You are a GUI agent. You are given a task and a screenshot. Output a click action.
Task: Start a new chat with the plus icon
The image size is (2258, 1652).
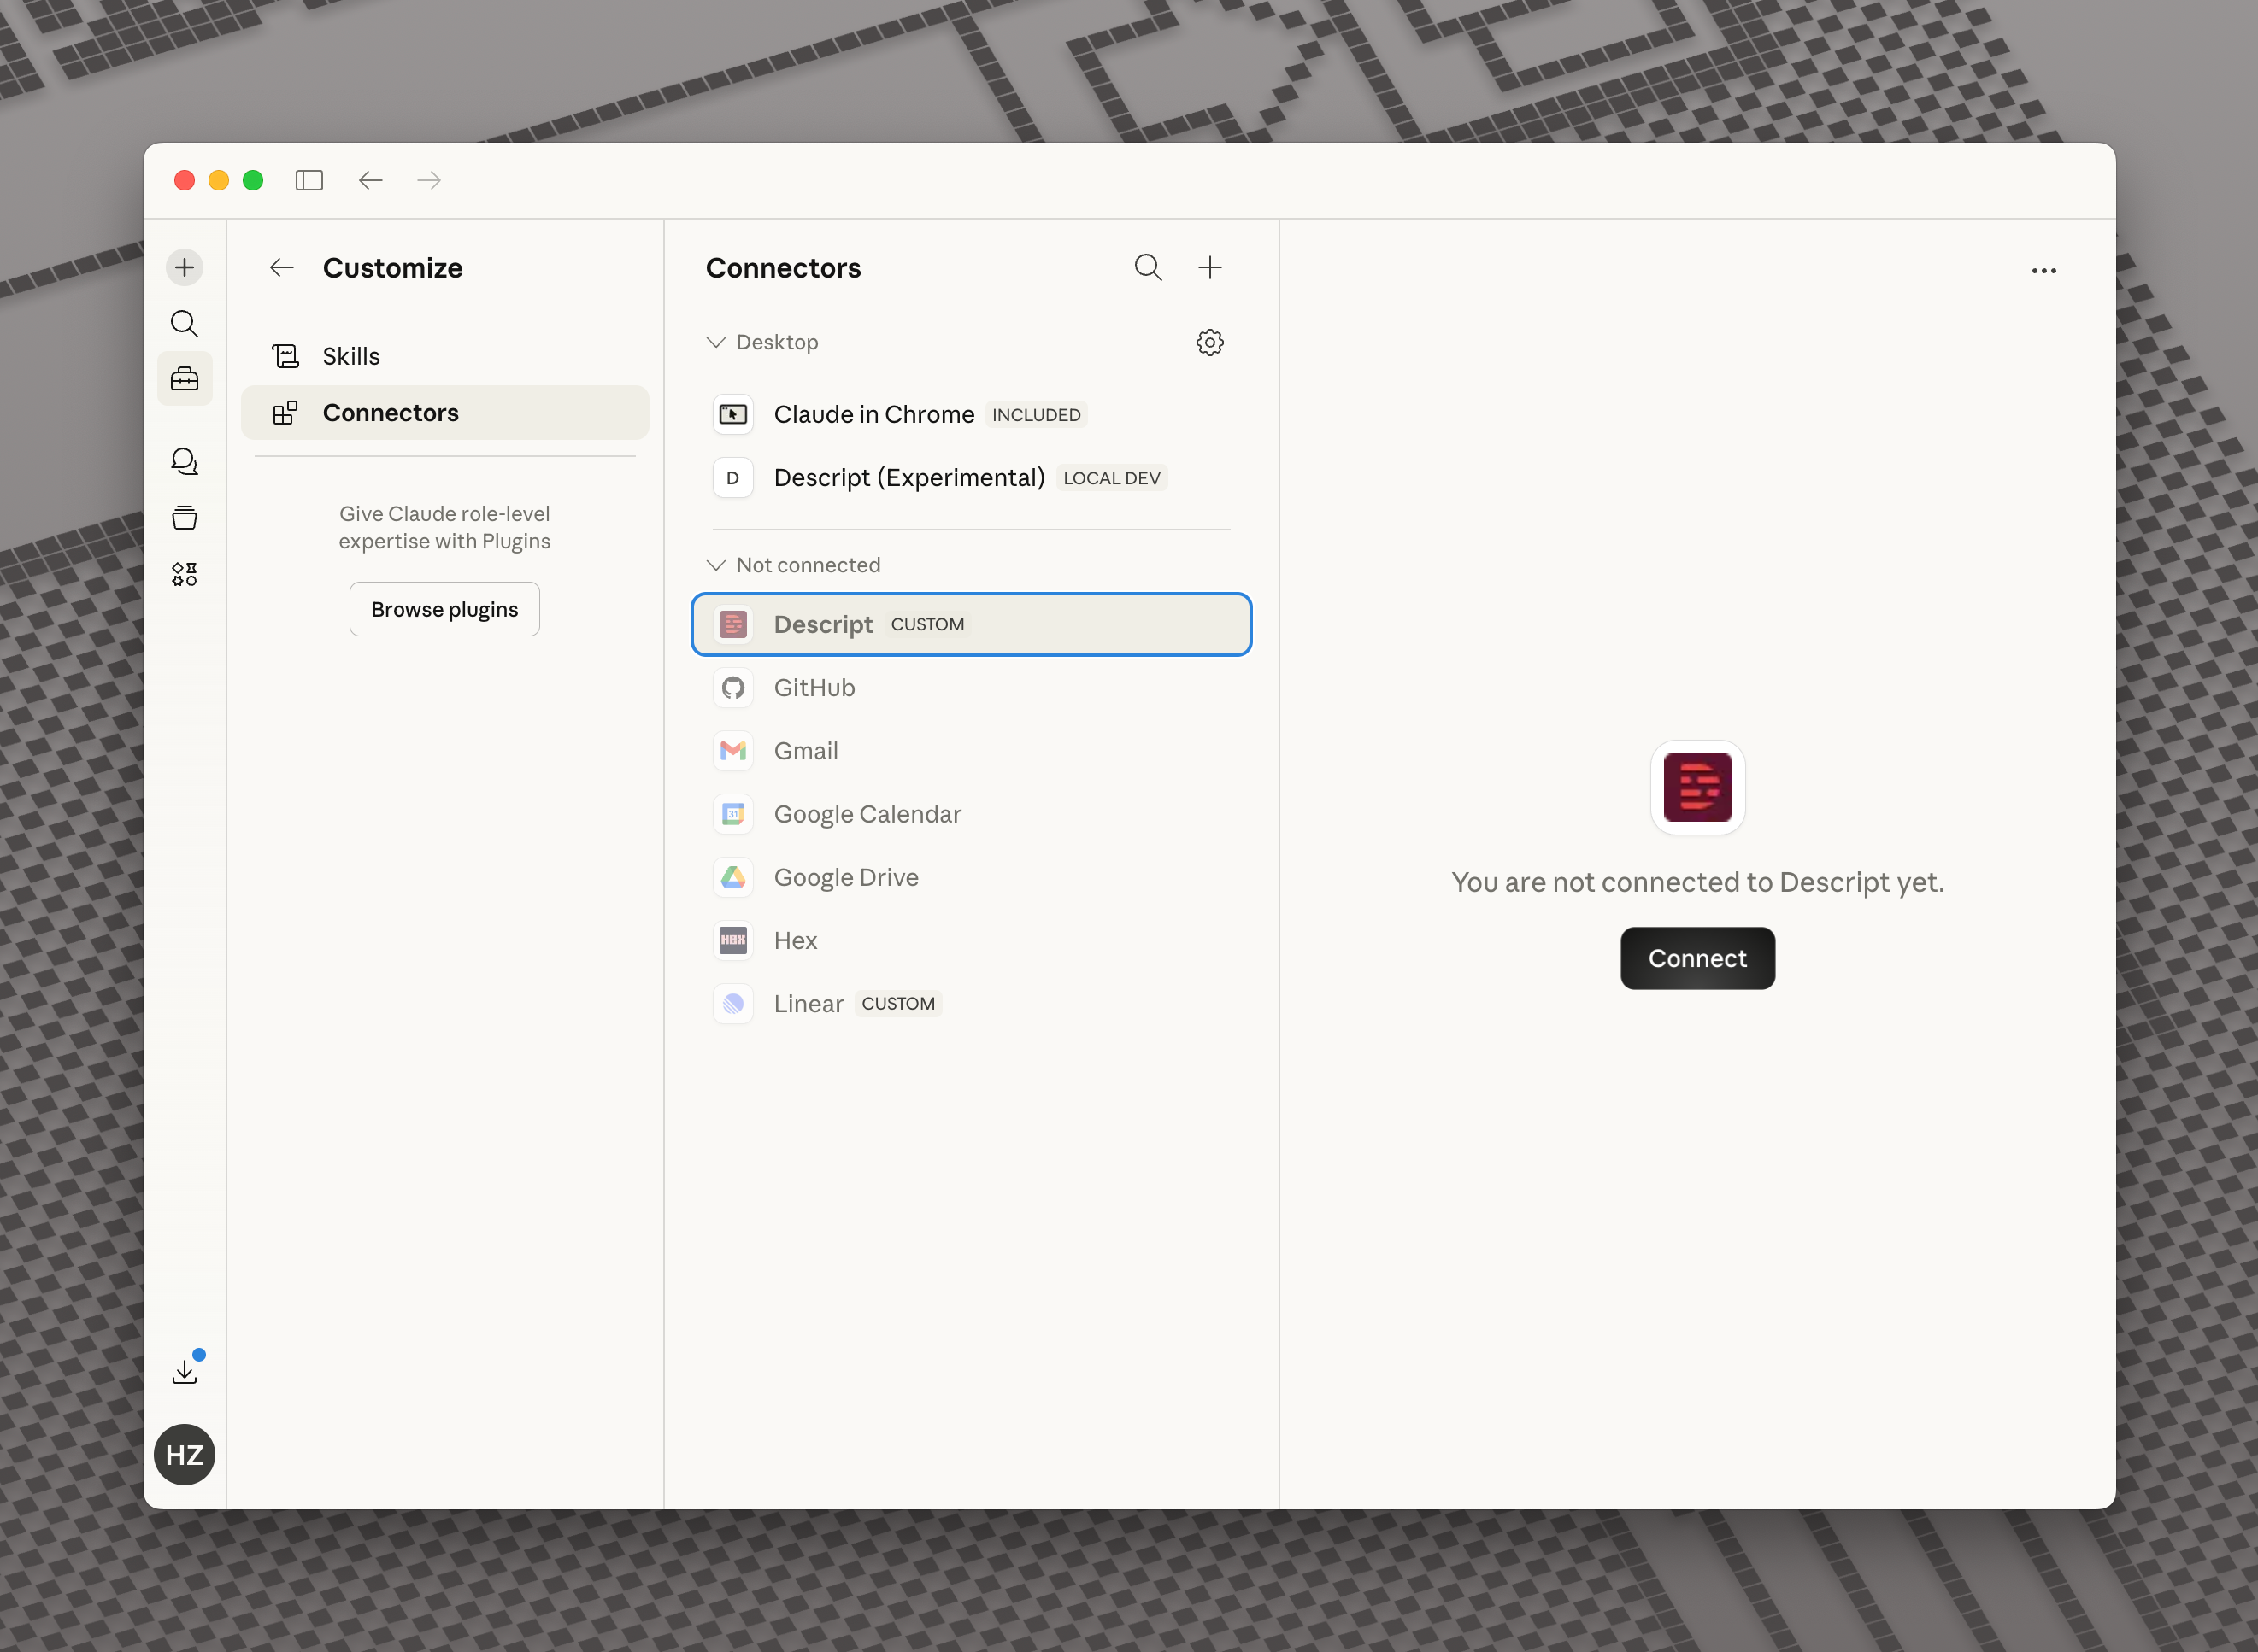184,267
